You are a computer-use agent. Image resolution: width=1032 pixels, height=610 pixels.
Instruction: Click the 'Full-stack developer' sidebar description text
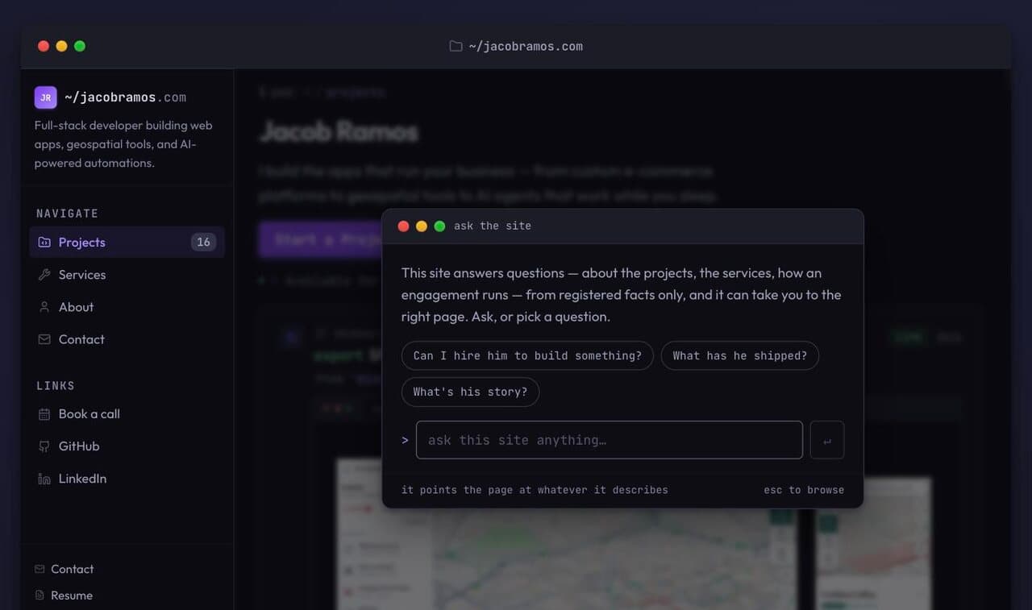click(123, 144)
